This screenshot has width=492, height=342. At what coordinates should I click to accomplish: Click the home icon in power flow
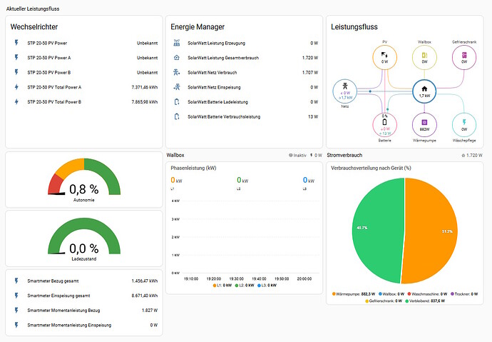click(424, 91)
